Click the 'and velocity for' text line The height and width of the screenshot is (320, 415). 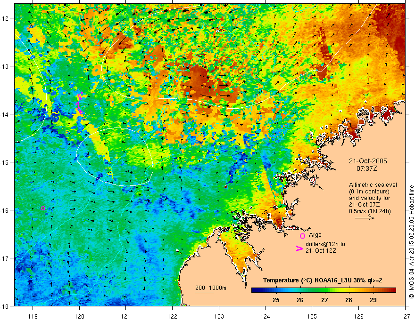tap(369, 198)
